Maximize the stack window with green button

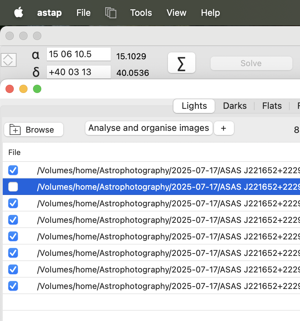[x=37, y=89]
